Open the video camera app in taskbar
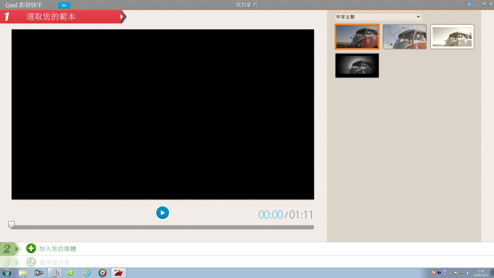This screenshot has width=494, height=278. (39, 273)
